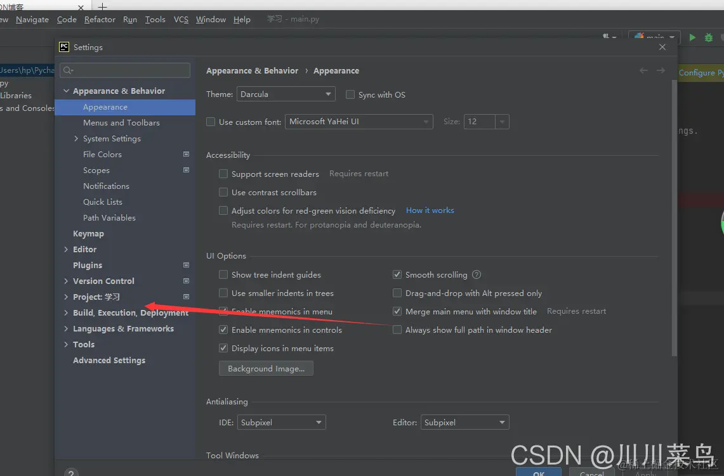724x476 pixels.
Task: Open the Navigate menu
Action: 32,20
